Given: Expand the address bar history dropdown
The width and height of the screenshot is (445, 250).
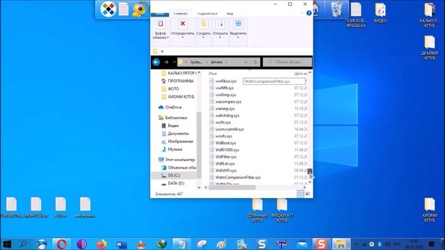Looking at the screenshot, I should coord(245,62).
